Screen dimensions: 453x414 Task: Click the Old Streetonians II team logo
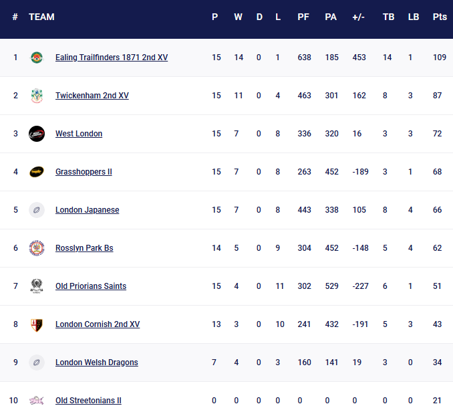pyautogui.click(x=37, y=401)
